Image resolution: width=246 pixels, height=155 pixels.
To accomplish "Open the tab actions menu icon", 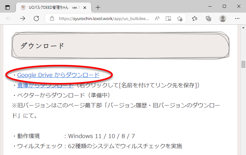I will (x=8, y=7).
